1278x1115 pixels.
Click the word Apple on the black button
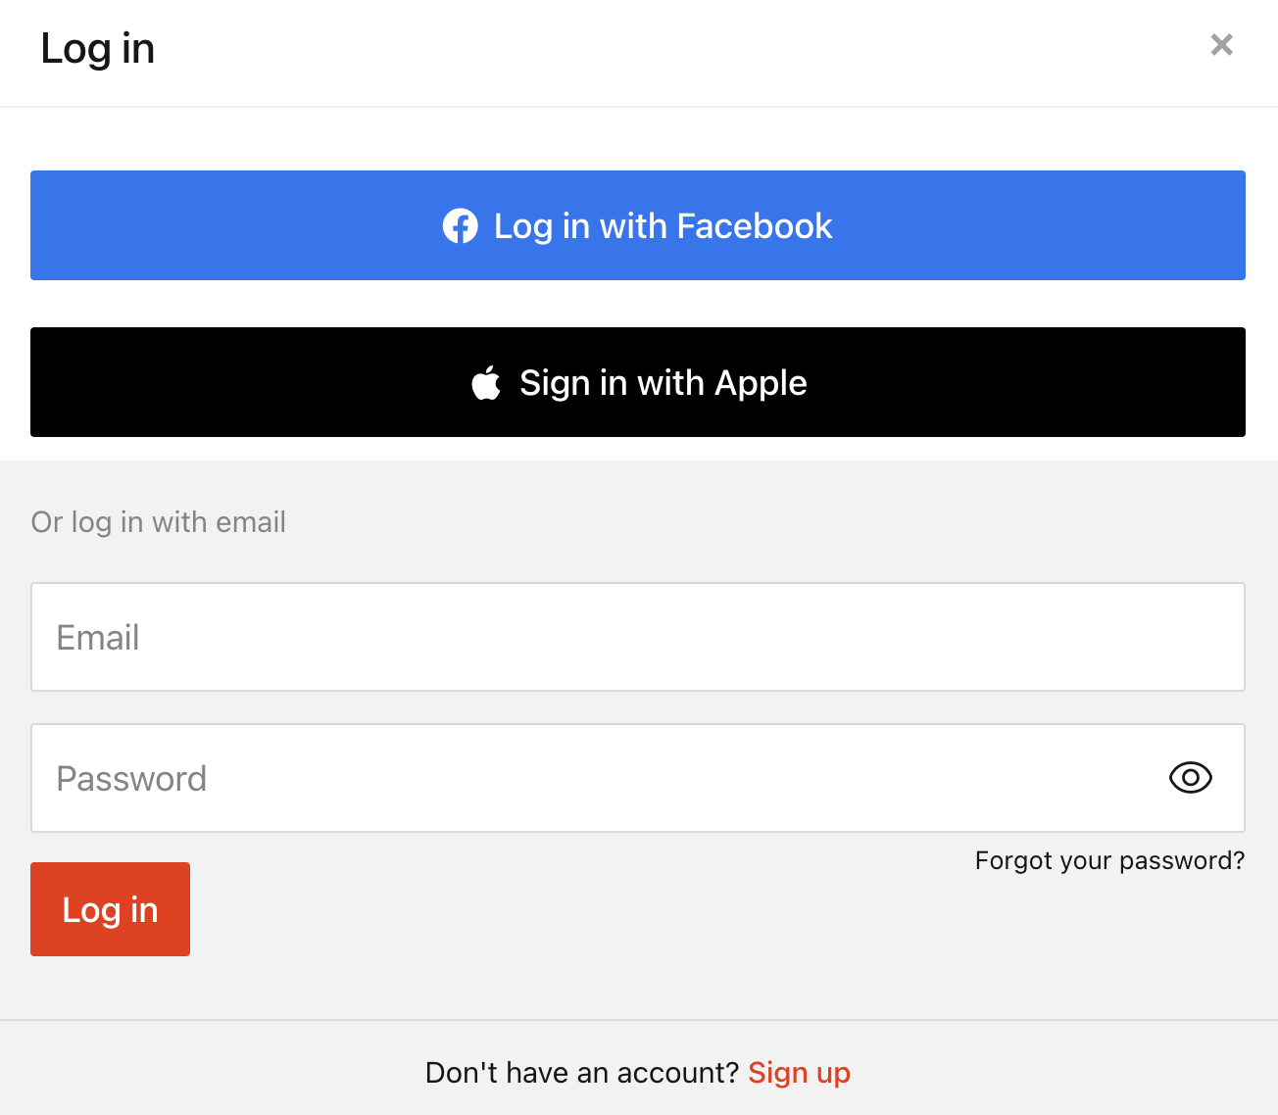761,383
